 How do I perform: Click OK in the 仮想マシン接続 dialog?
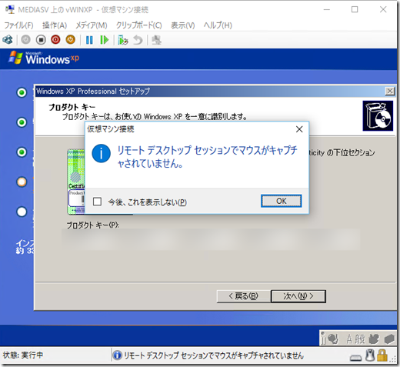281,201
